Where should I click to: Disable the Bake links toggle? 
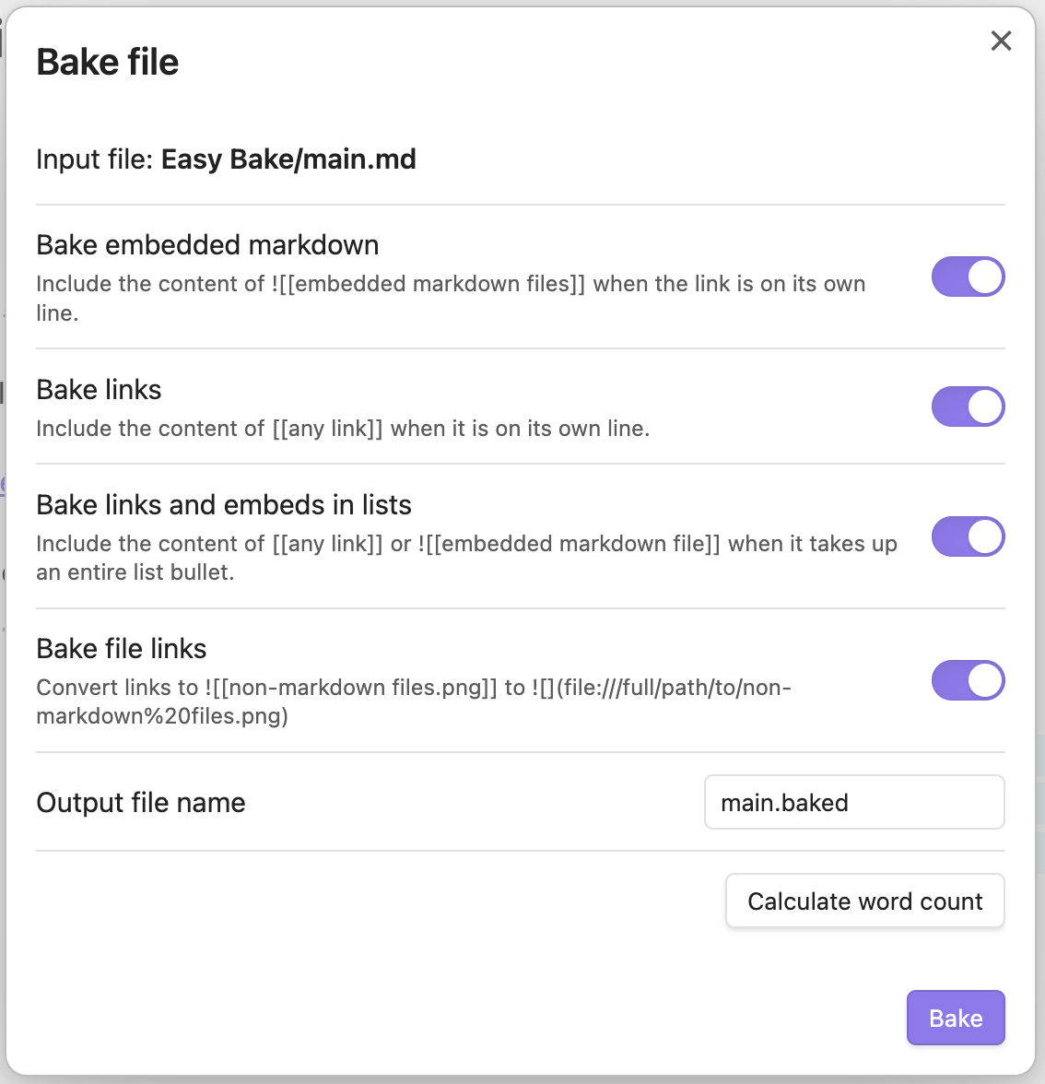968,406
